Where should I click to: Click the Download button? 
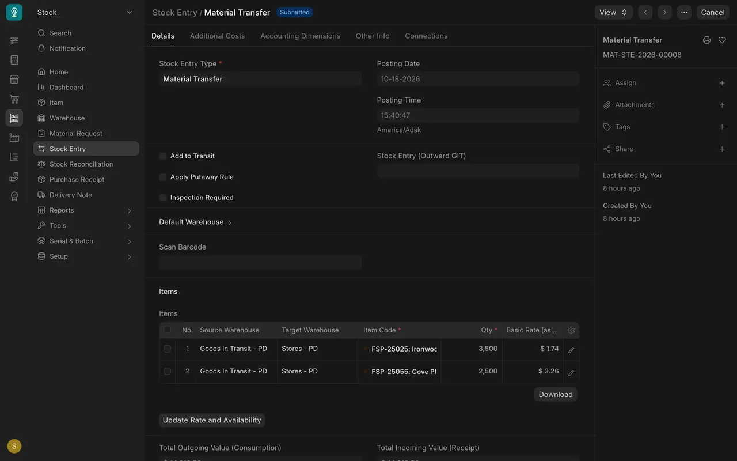556,395
